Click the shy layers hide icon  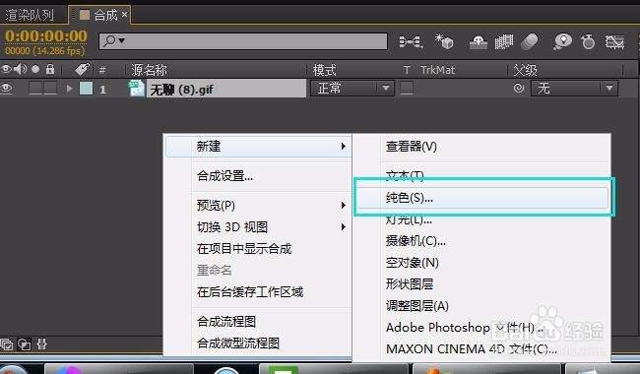click(x=478, y=42)
